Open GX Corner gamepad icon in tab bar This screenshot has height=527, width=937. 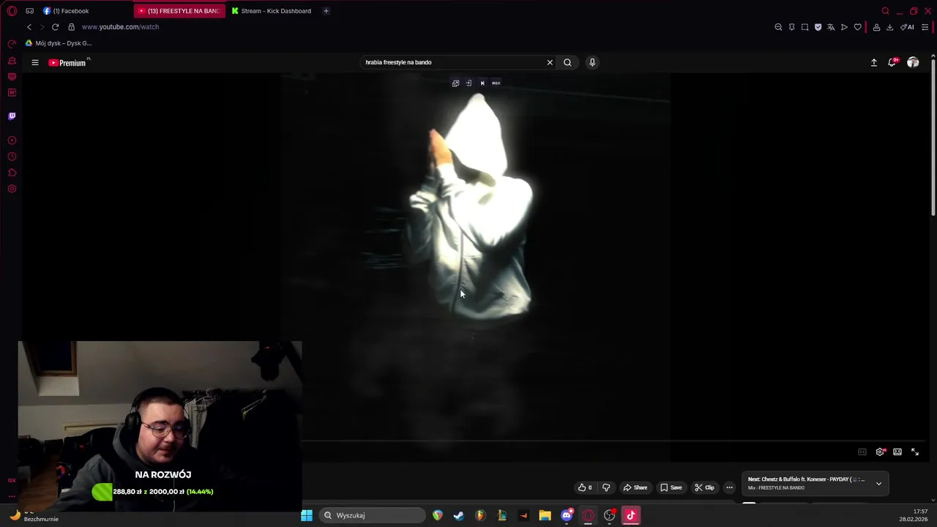click(29, 11)
